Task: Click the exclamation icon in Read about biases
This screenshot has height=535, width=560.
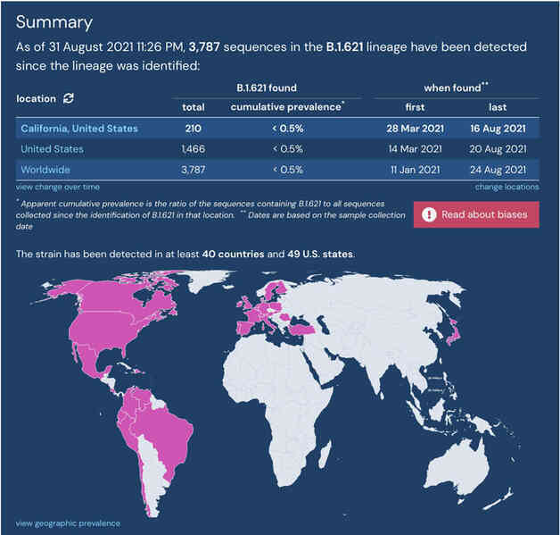Action: (429, 214)
